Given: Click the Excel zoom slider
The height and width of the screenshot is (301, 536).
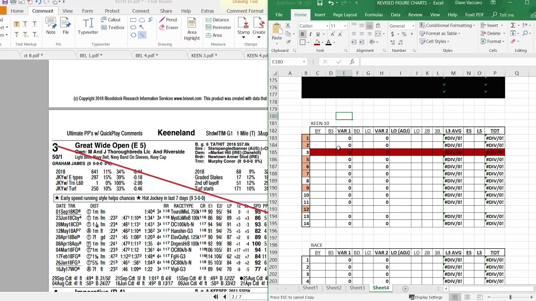Looking at the screenshot, I should [510, 297].
